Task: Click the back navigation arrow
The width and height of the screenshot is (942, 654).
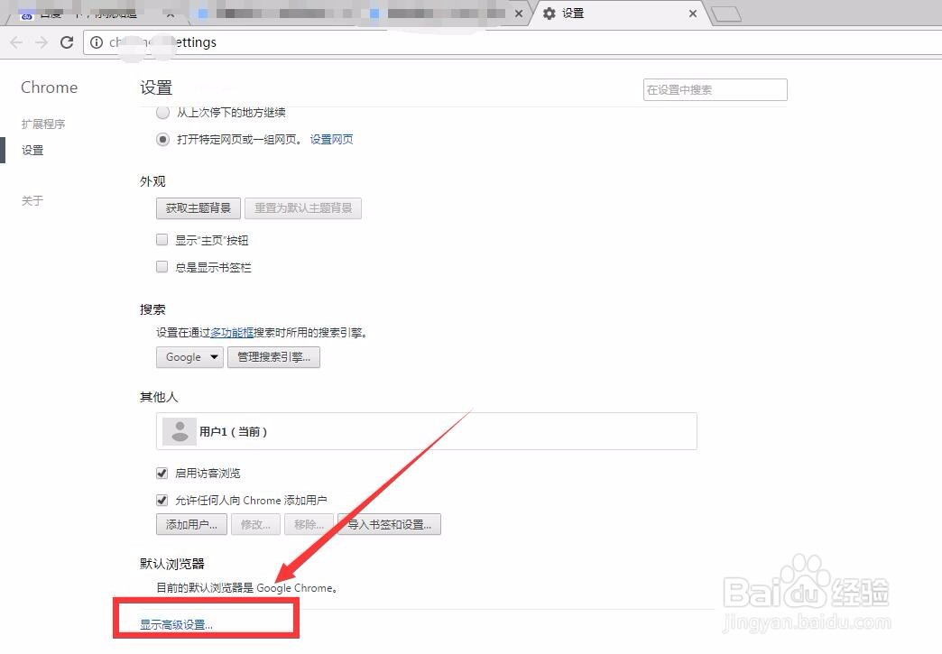Action: (x=15, y=41)
